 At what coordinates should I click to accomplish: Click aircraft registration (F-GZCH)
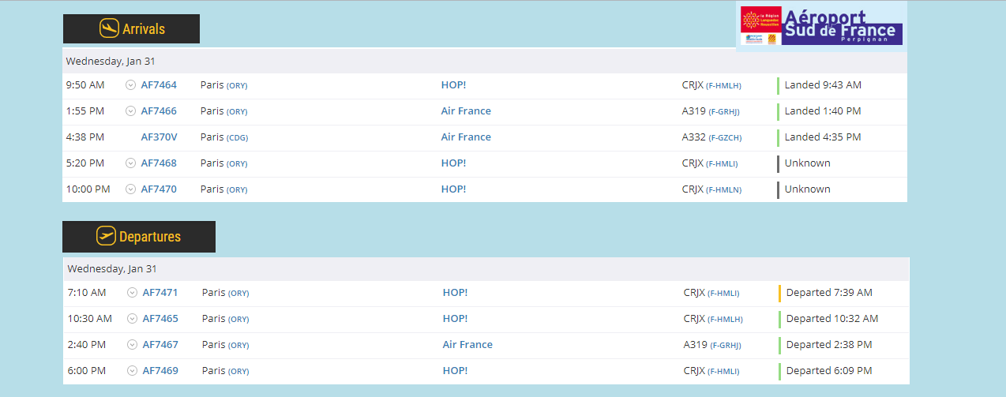pos(725,138)
